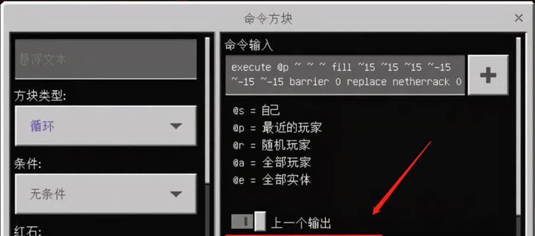This screenshot has height=236, width=535.
Task: Expand the 无条件 condition dropdown
Action: 106,194
